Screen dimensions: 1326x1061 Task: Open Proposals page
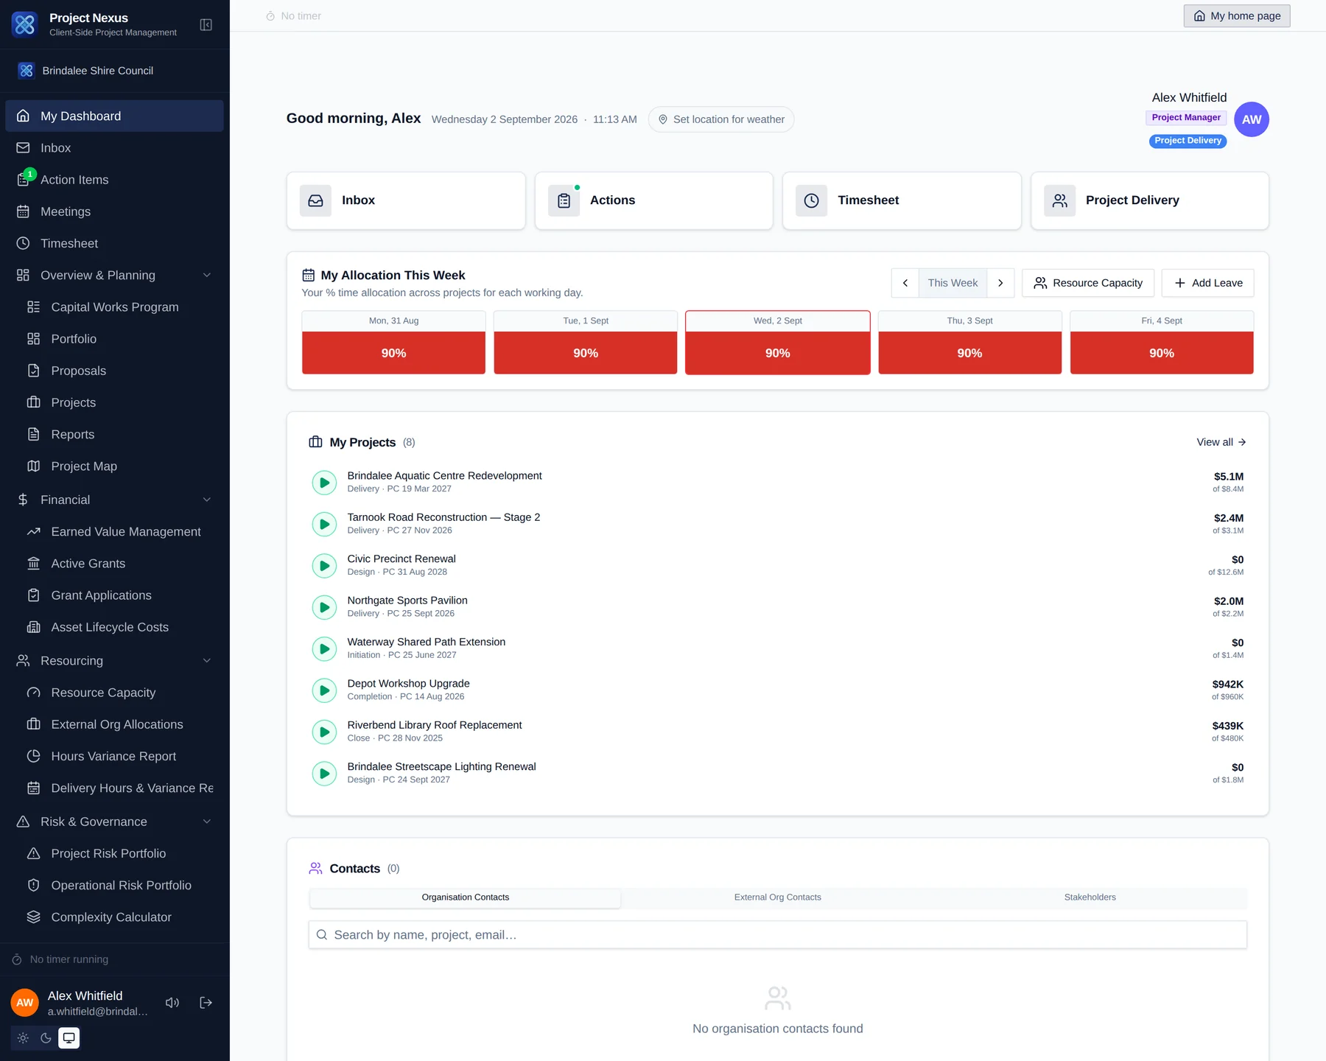coord(119,371)
